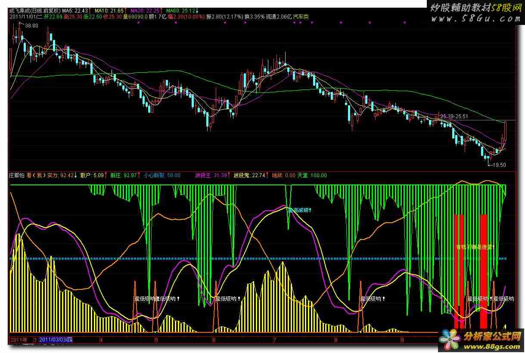Click the 小心断裂: 50.00 value
This screenshot has height=353, width=525.
(162, 175)
